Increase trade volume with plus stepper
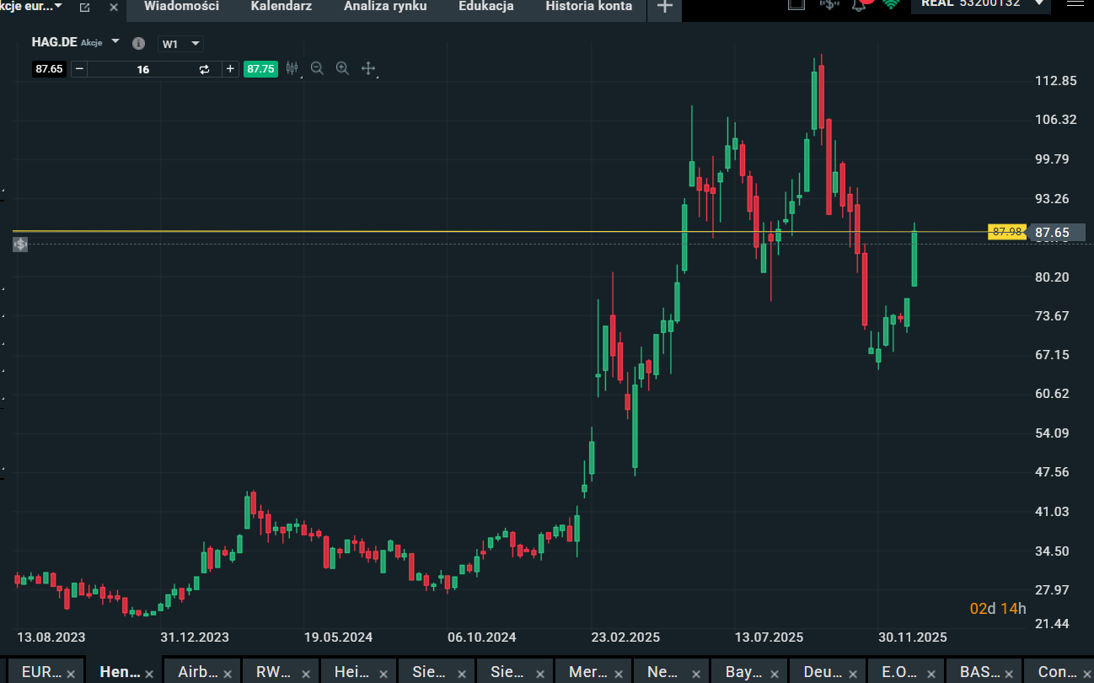 pyautogui.click(x=230, y=69)
